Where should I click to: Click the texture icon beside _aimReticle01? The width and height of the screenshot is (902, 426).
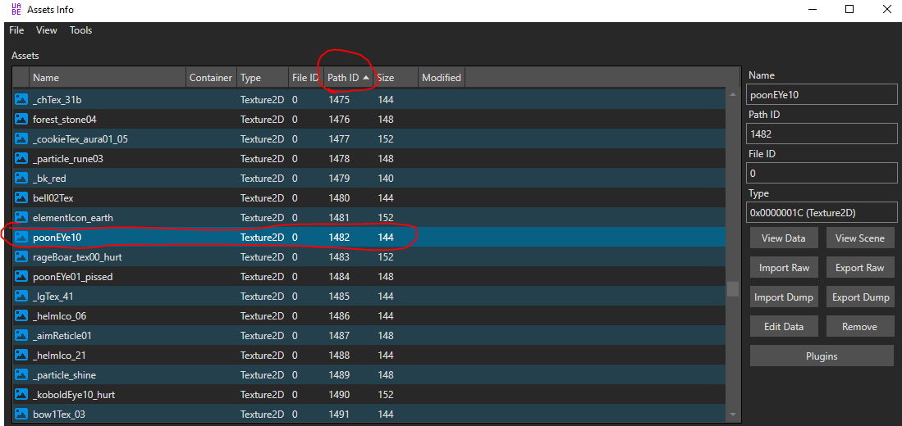pos(21,335)
